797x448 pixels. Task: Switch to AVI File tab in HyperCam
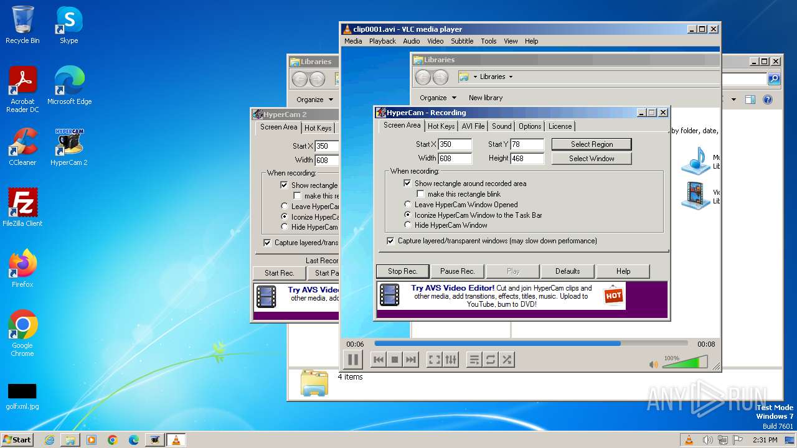tap(473, 126)
